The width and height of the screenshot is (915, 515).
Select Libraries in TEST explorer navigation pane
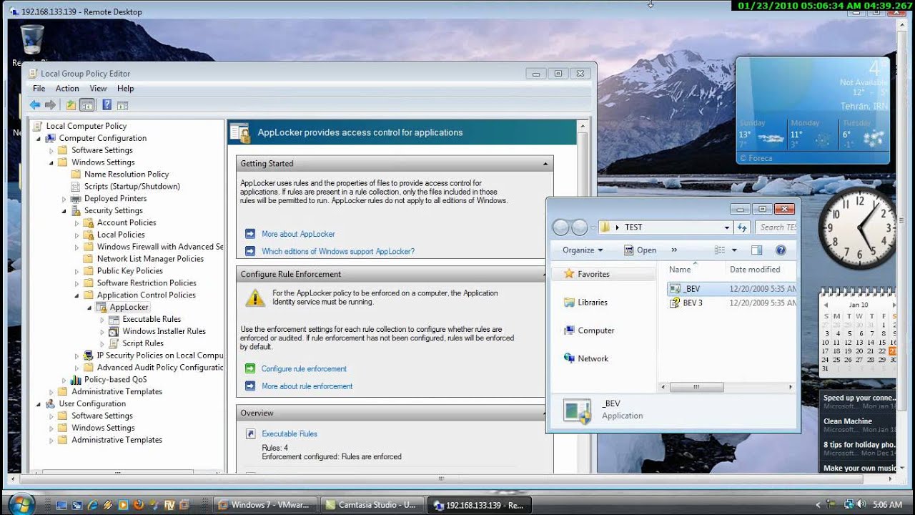coord(593,303)
